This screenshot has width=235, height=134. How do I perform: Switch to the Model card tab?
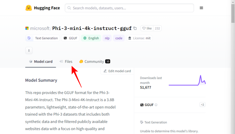[41, 61]
